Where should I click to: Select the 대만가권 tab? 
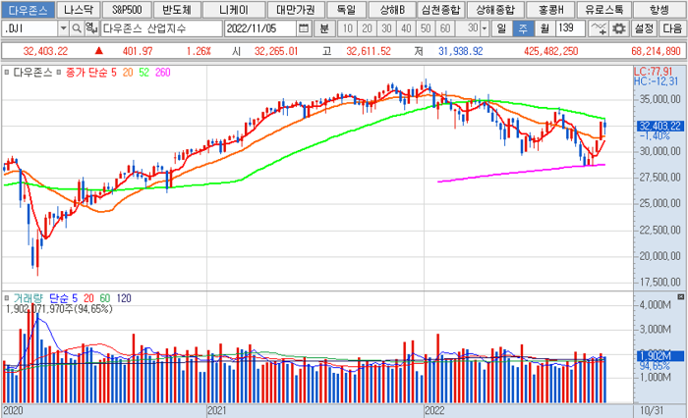point(295,10)
